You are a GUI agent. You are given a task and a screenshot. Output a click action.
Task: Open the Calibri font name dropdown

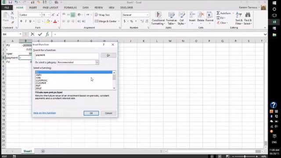pyautogui.click(x=40, y=15)
